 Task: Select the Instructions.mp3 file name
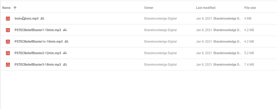point(27,18)
